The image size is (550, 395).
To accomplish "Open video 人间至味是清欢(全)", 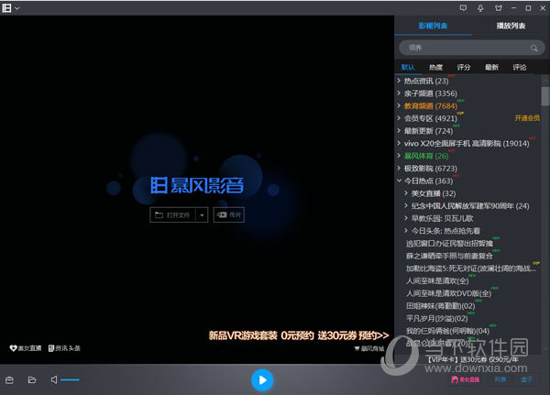I will tap(437, 280).
